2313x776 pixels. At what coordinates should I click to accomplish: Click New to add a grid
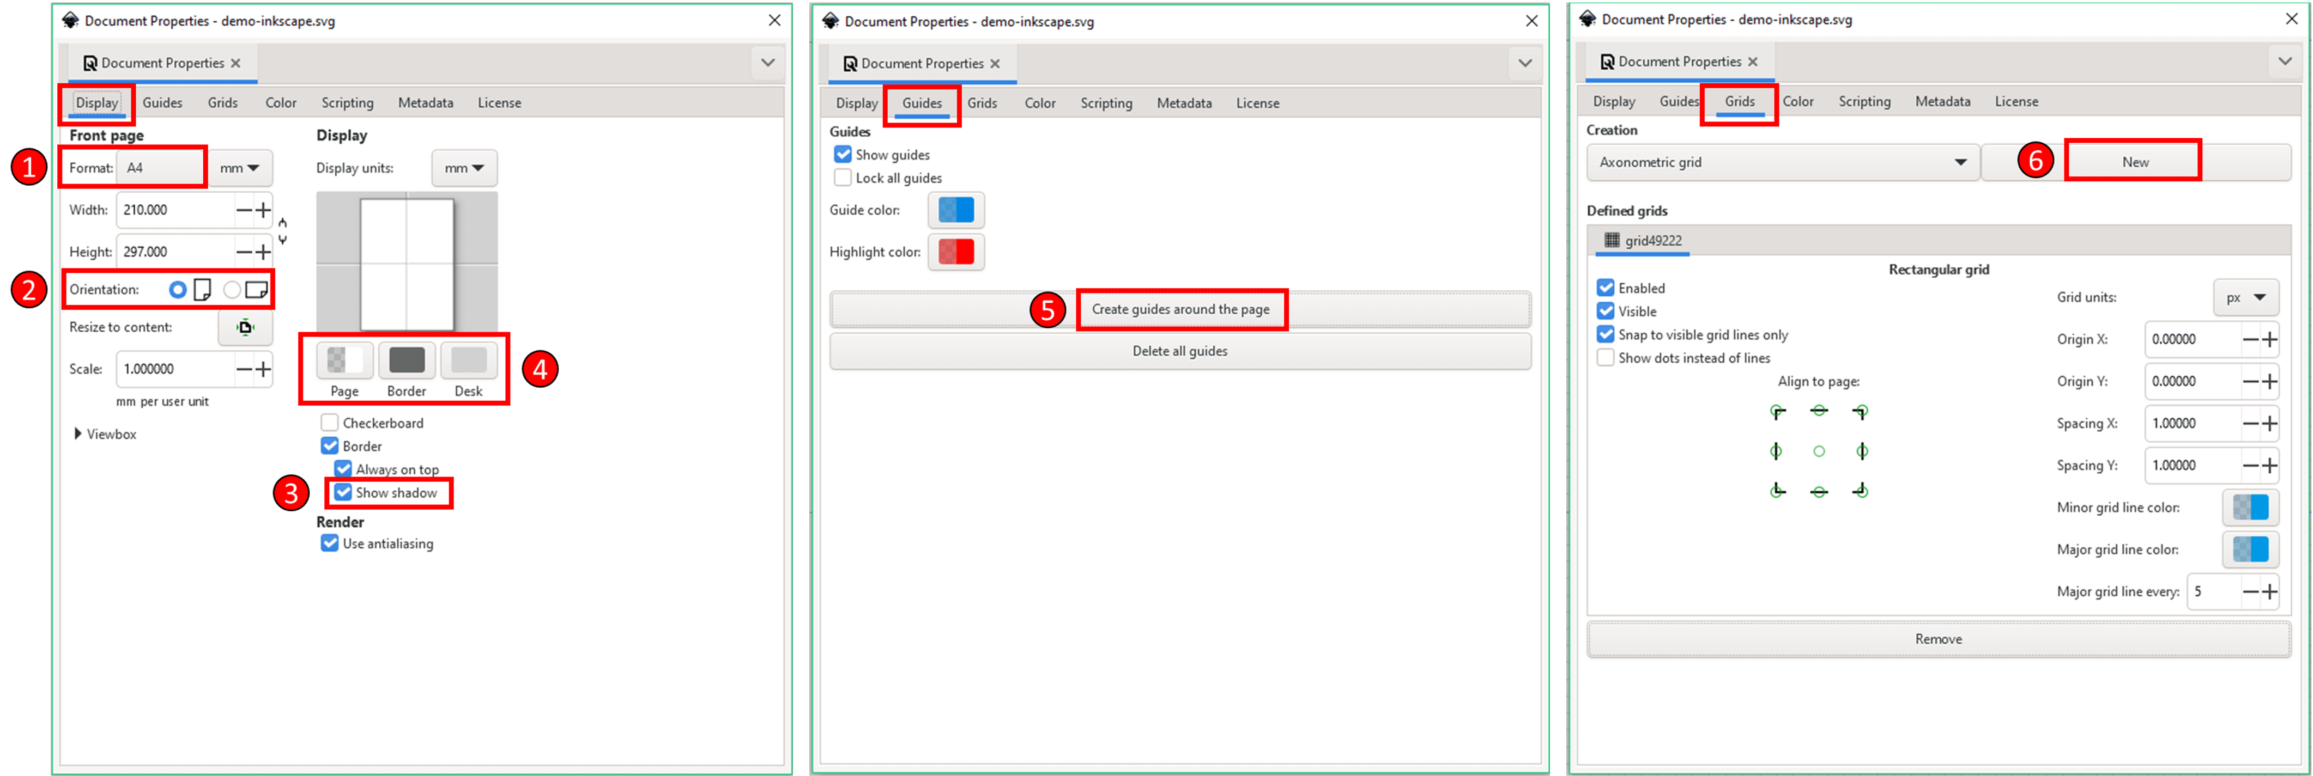click(2134, 162)
